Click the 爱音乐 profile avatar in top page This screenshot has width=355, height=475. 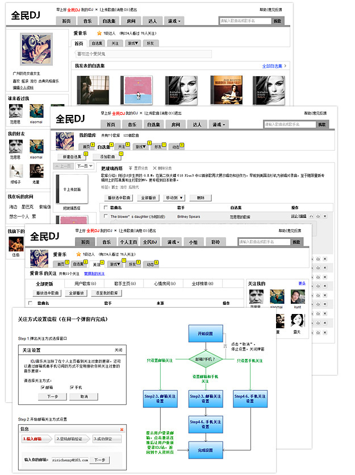36,49
